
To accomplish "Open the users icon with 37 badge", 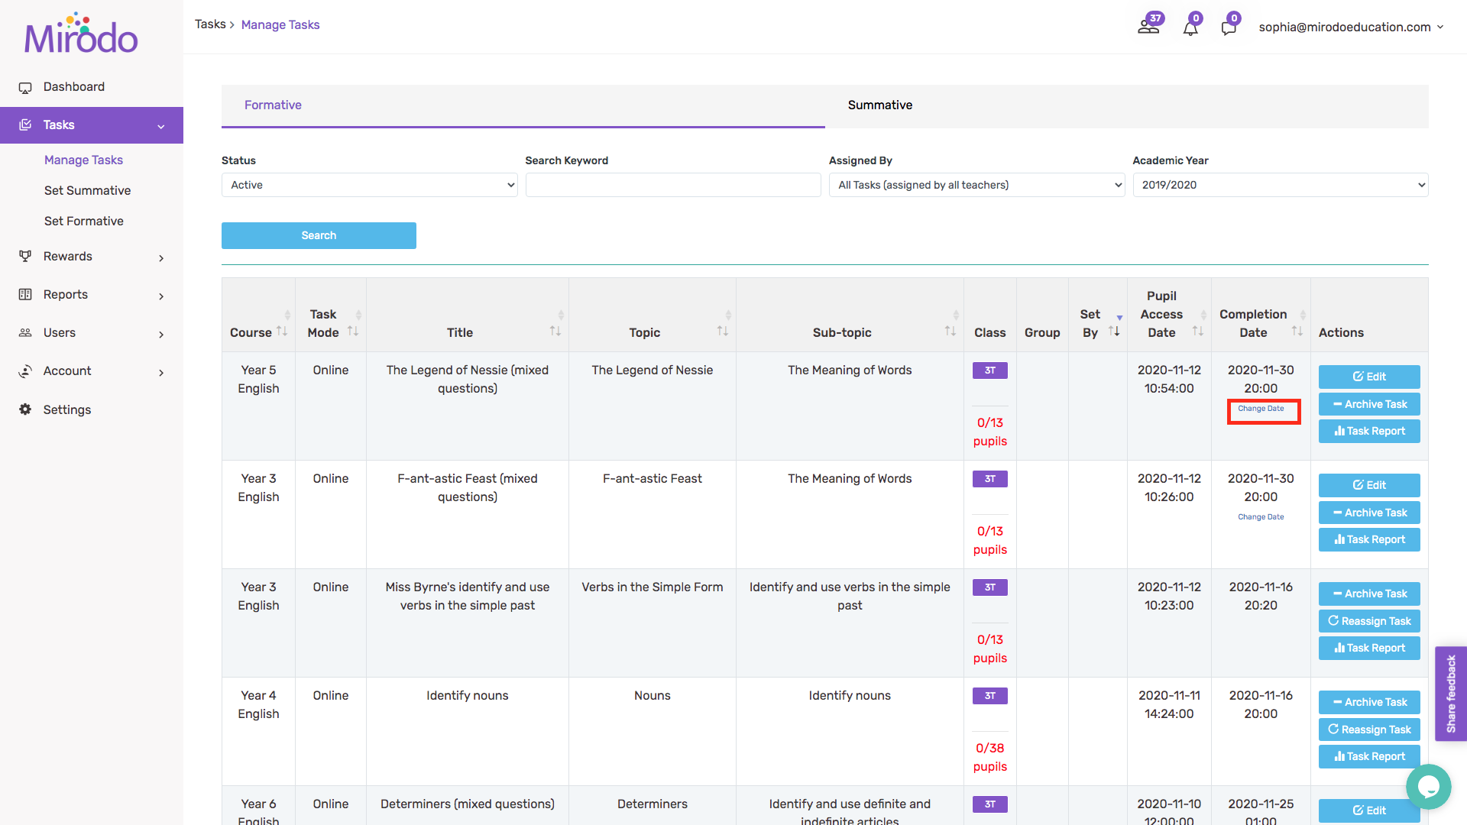I will (1149, 25).
